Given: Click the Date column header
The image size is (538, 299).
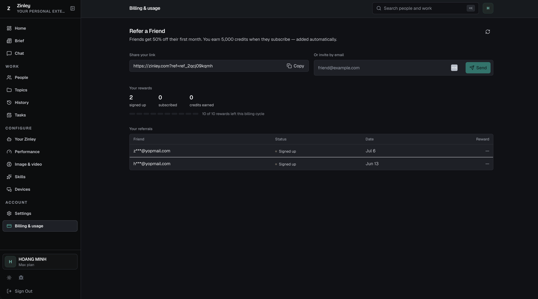Looking at the screenshot, I should 369,139.
